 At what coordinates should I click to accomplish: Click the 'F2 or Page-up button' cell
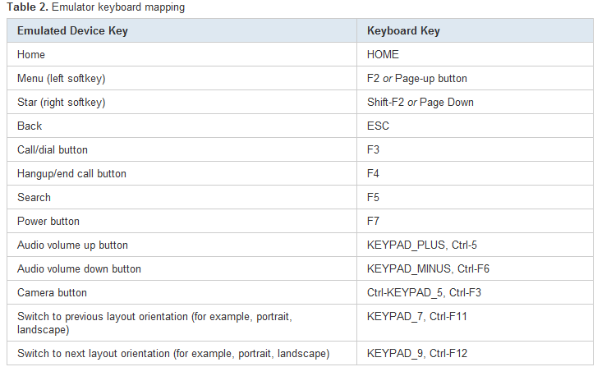(417, 79)
